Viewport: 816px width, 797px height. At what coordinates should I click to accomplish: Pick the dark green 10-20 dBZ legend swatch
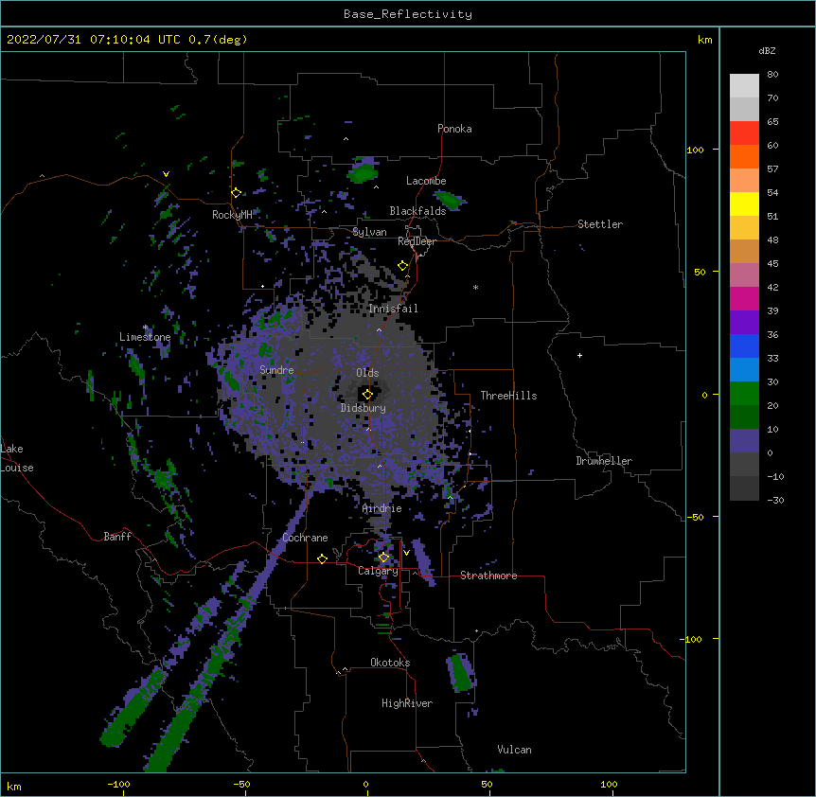(744, 417)
